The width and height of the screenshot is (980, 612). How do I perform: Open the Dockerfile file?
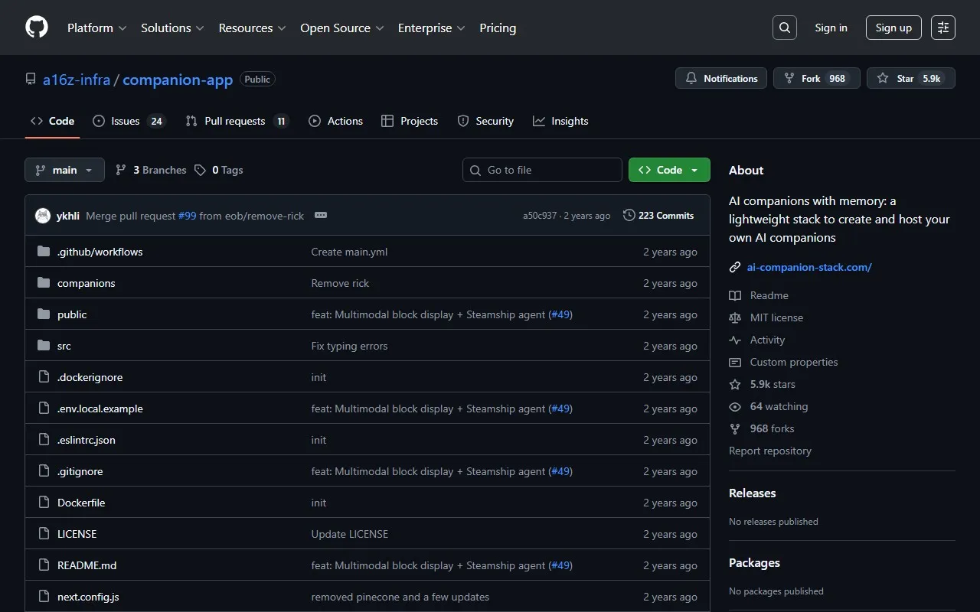pyautogui.click(x=81, y=503)
